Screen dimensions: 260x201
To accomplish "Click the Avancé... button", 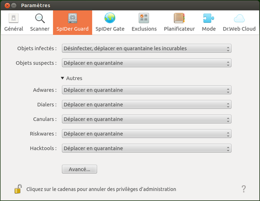I will [79, 169].
